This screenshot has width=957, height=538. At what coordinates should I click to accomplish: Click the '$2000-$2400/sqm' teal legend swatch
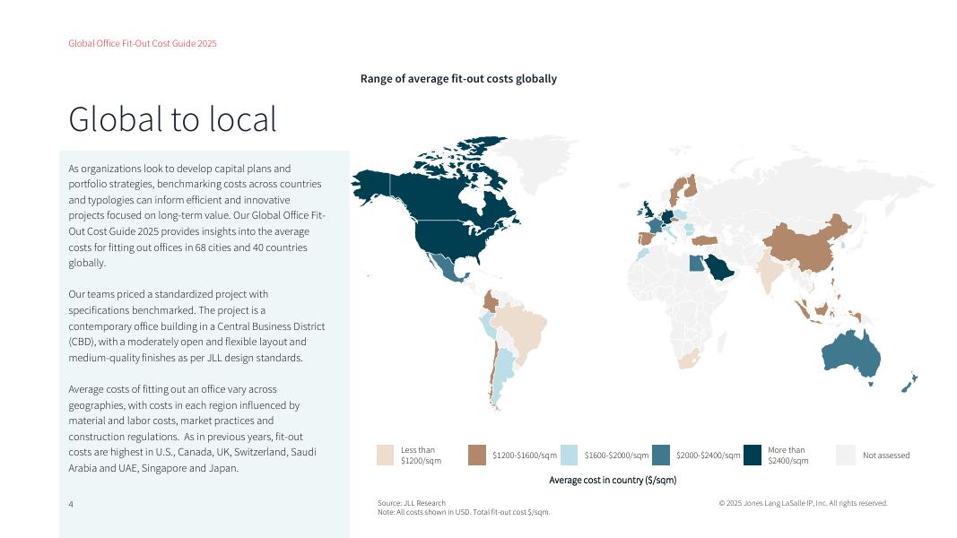tap(661, 455)
